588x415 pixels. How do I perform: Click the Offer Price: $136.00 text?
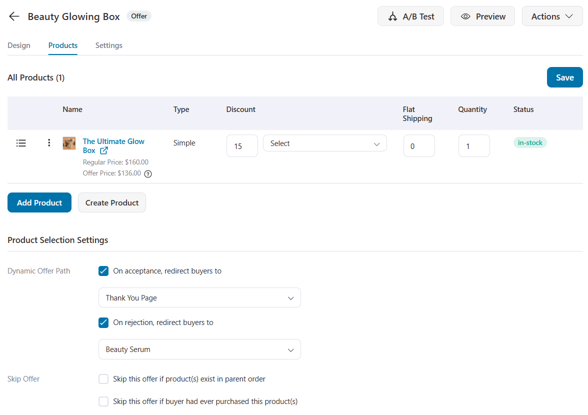click(112, 173)
